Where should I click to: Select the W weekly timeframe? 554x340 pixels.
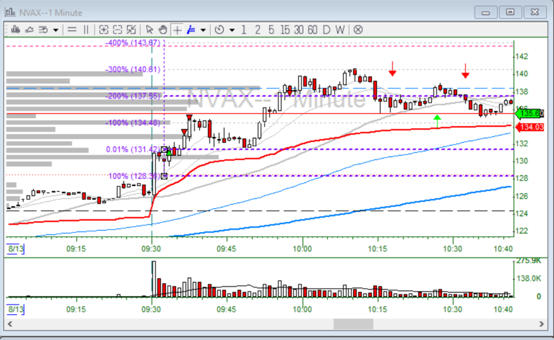(340, 30)
